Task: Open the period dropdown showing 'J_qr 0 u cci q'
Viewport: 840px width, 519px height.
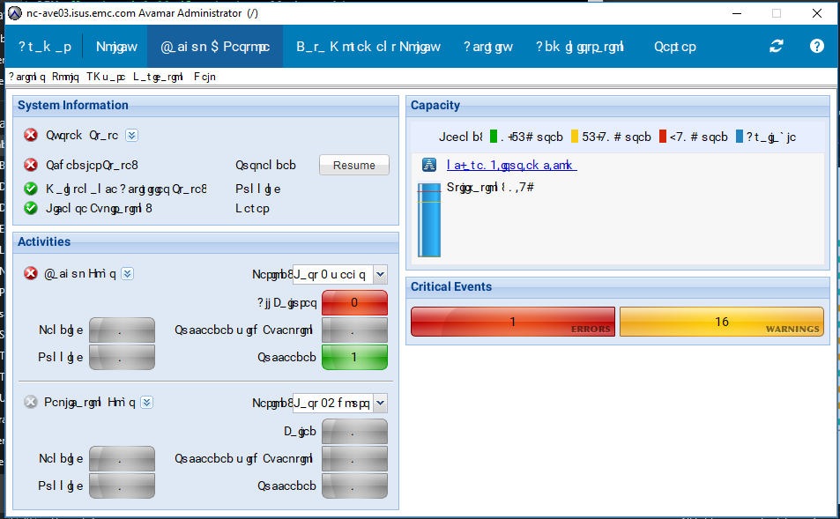Action: pyautogui.click(x=339, y=274)
